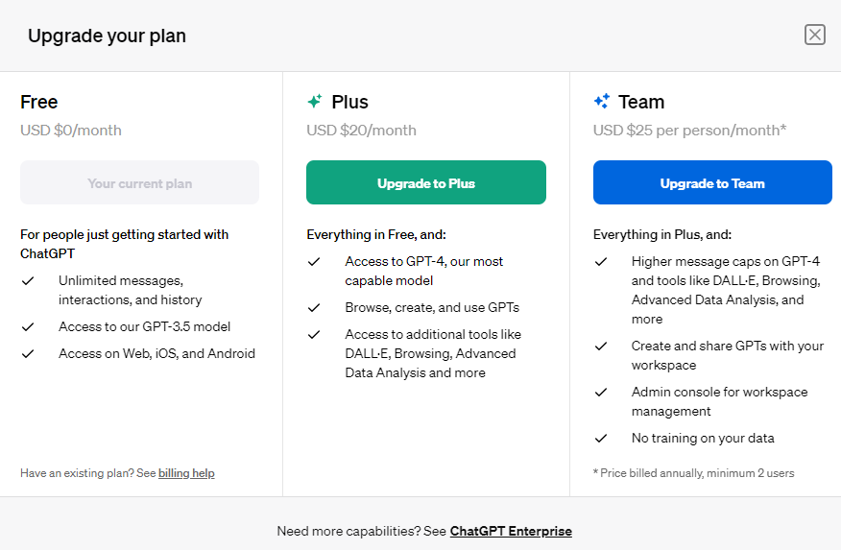Viewport: 841px width, 550px height.
Task: Click the Free plan heading
Action: (x=39, y=102)
